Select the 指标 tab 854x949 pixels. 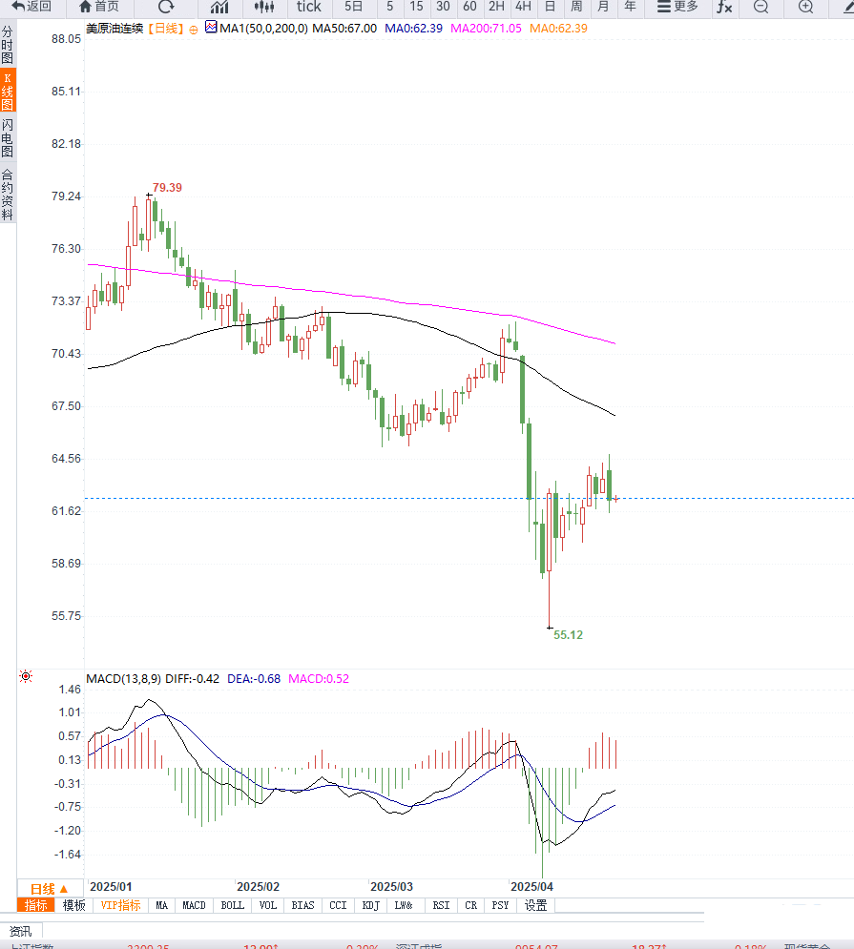coord(35,905)
